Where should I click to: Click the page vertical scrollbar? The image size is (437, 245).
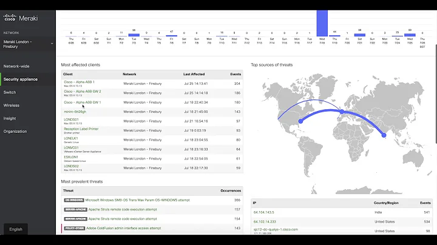tap(436, 94)
